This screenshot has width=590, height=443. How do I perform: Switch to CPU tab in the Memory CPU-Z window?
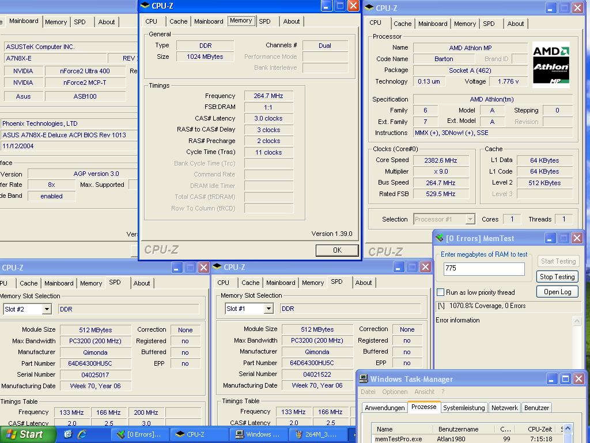[152, 21]
